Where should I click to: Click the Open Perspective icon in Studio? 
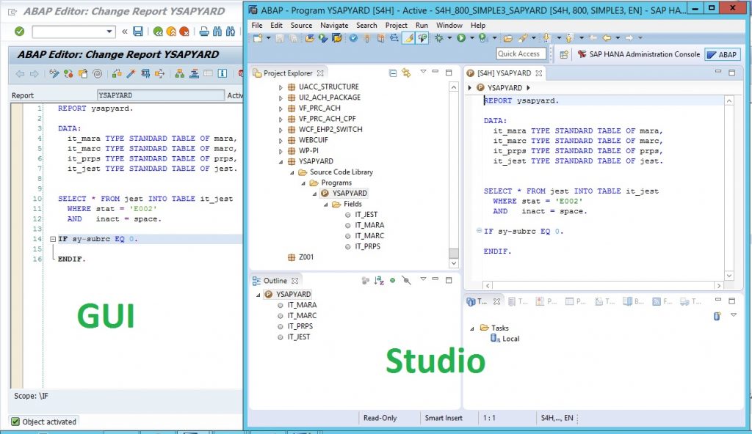click(x=564, y=54)
